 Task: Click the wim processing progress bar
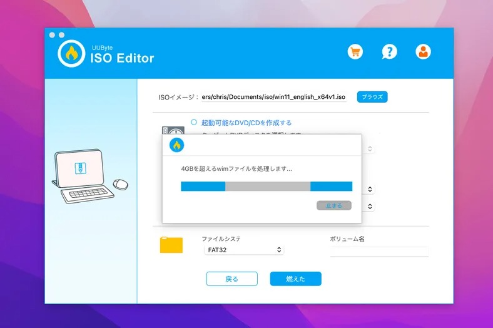tap(267, 186)
